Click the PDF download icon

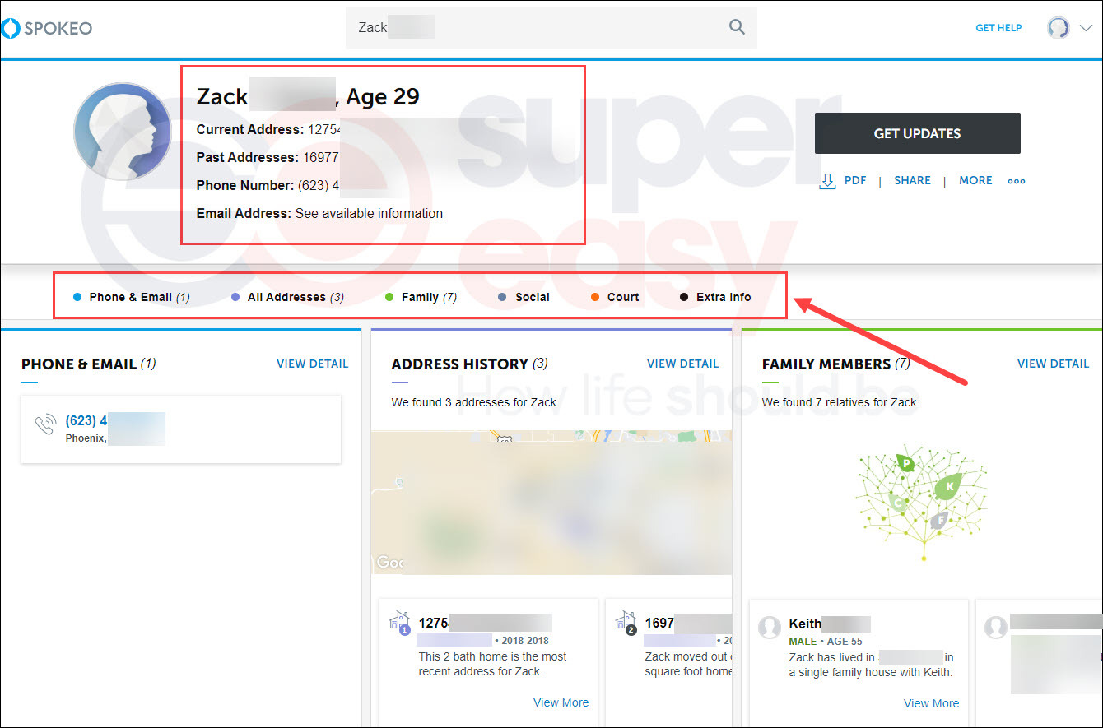[x=827, y=180]
